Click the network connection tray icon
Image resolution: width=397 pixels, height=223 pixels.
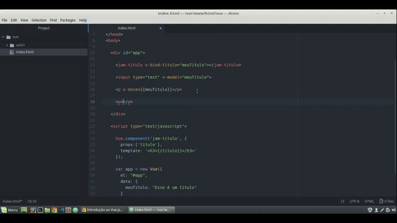(382, 210)
